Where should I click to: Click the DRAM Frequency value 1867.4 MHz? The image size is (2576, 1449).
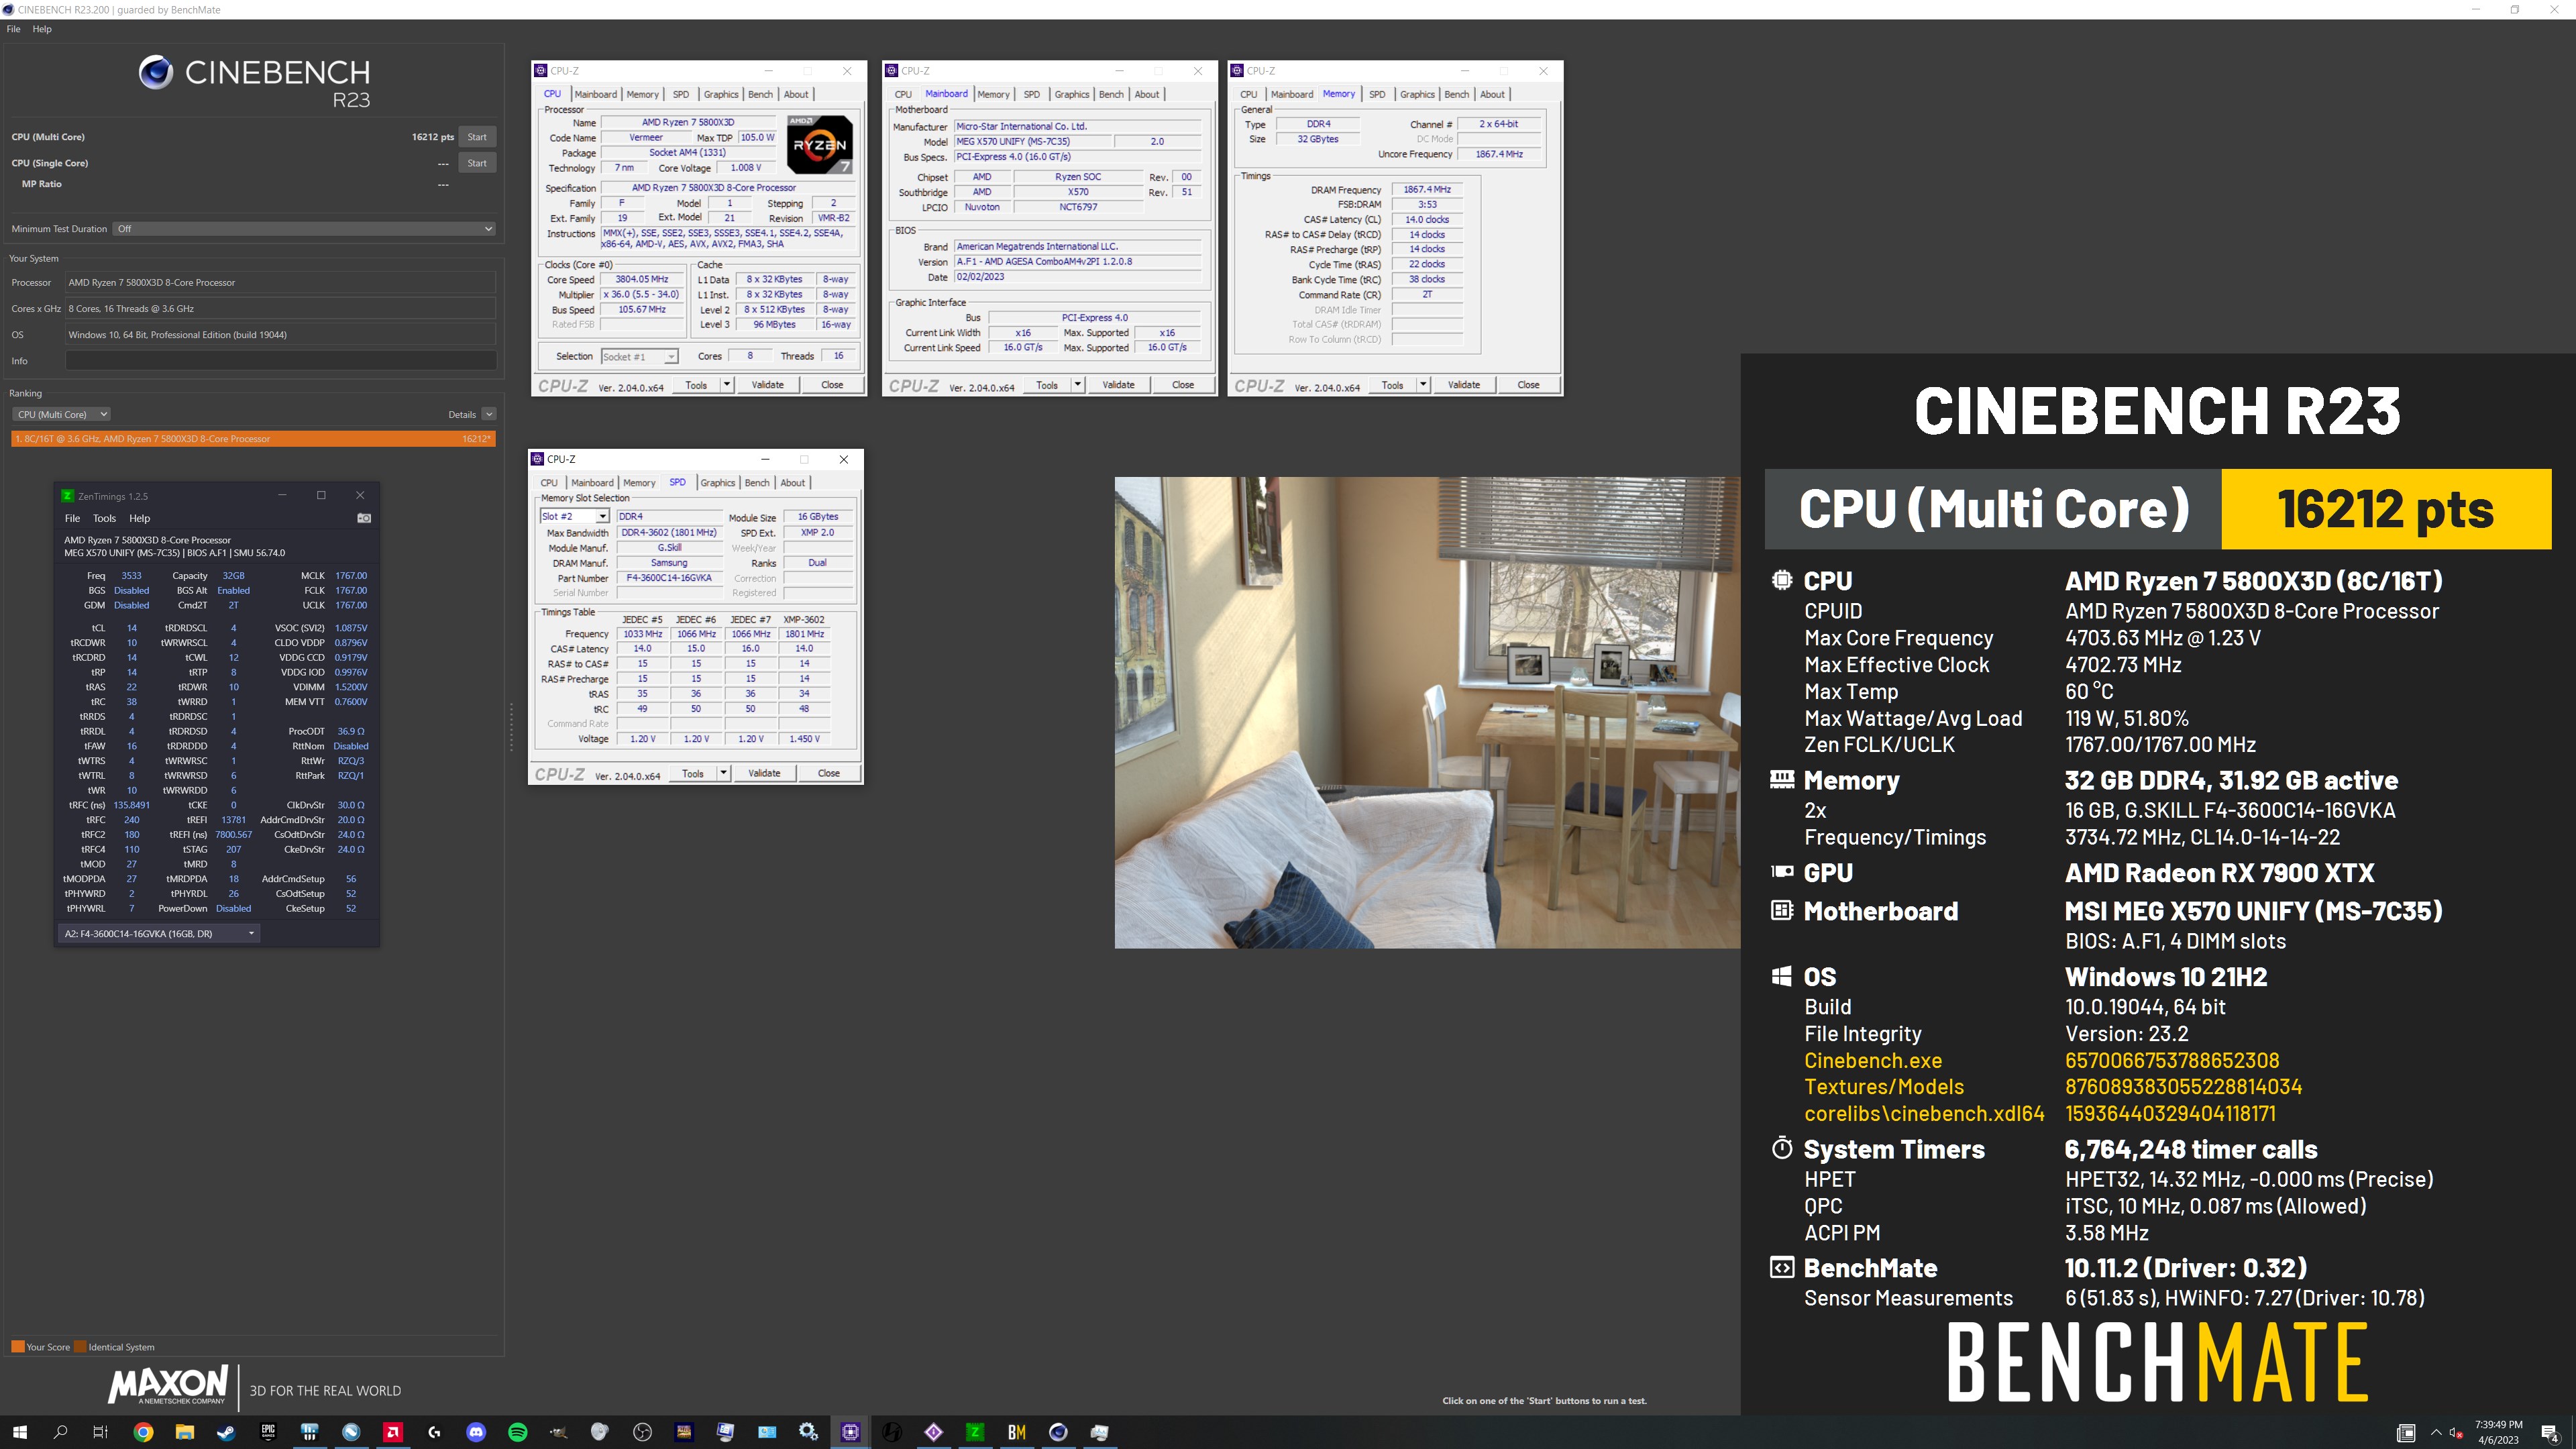point(1427,189)
